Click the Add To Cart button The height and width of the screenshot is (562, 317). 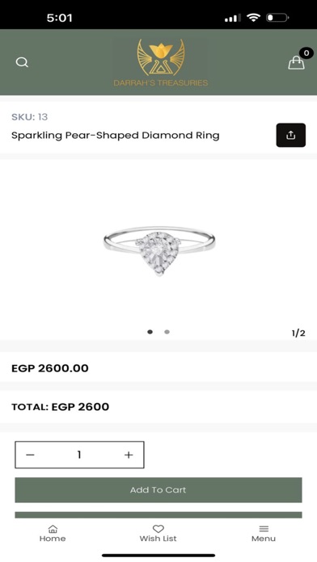(158, 490)
